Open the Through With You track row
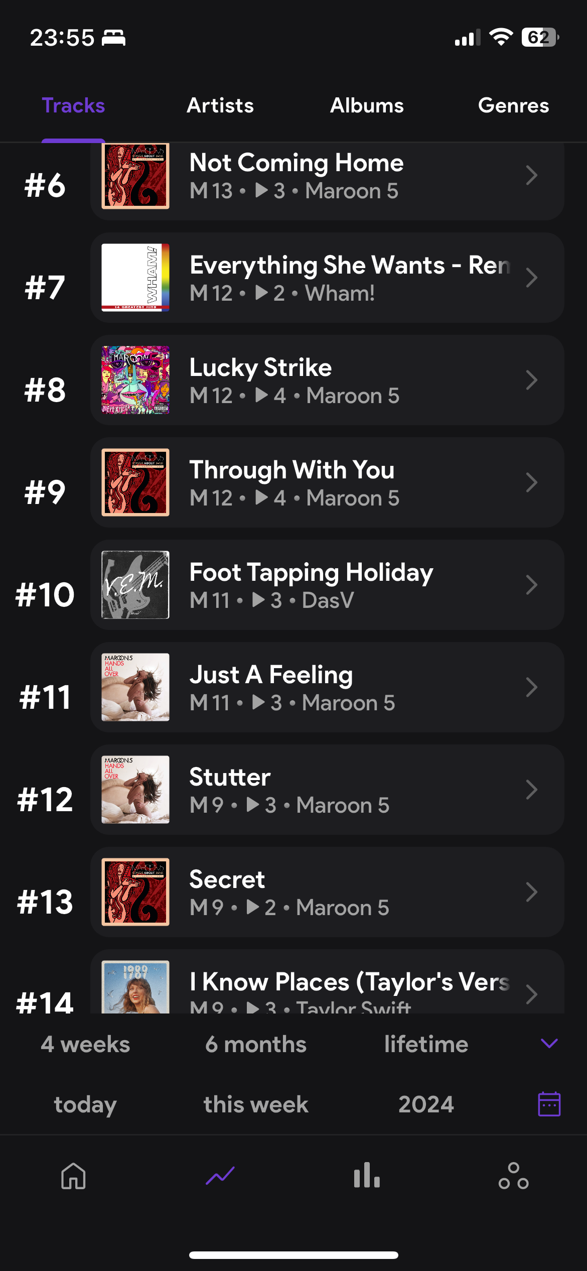This screenshot has height=1271, width=587. coord(326,482)
